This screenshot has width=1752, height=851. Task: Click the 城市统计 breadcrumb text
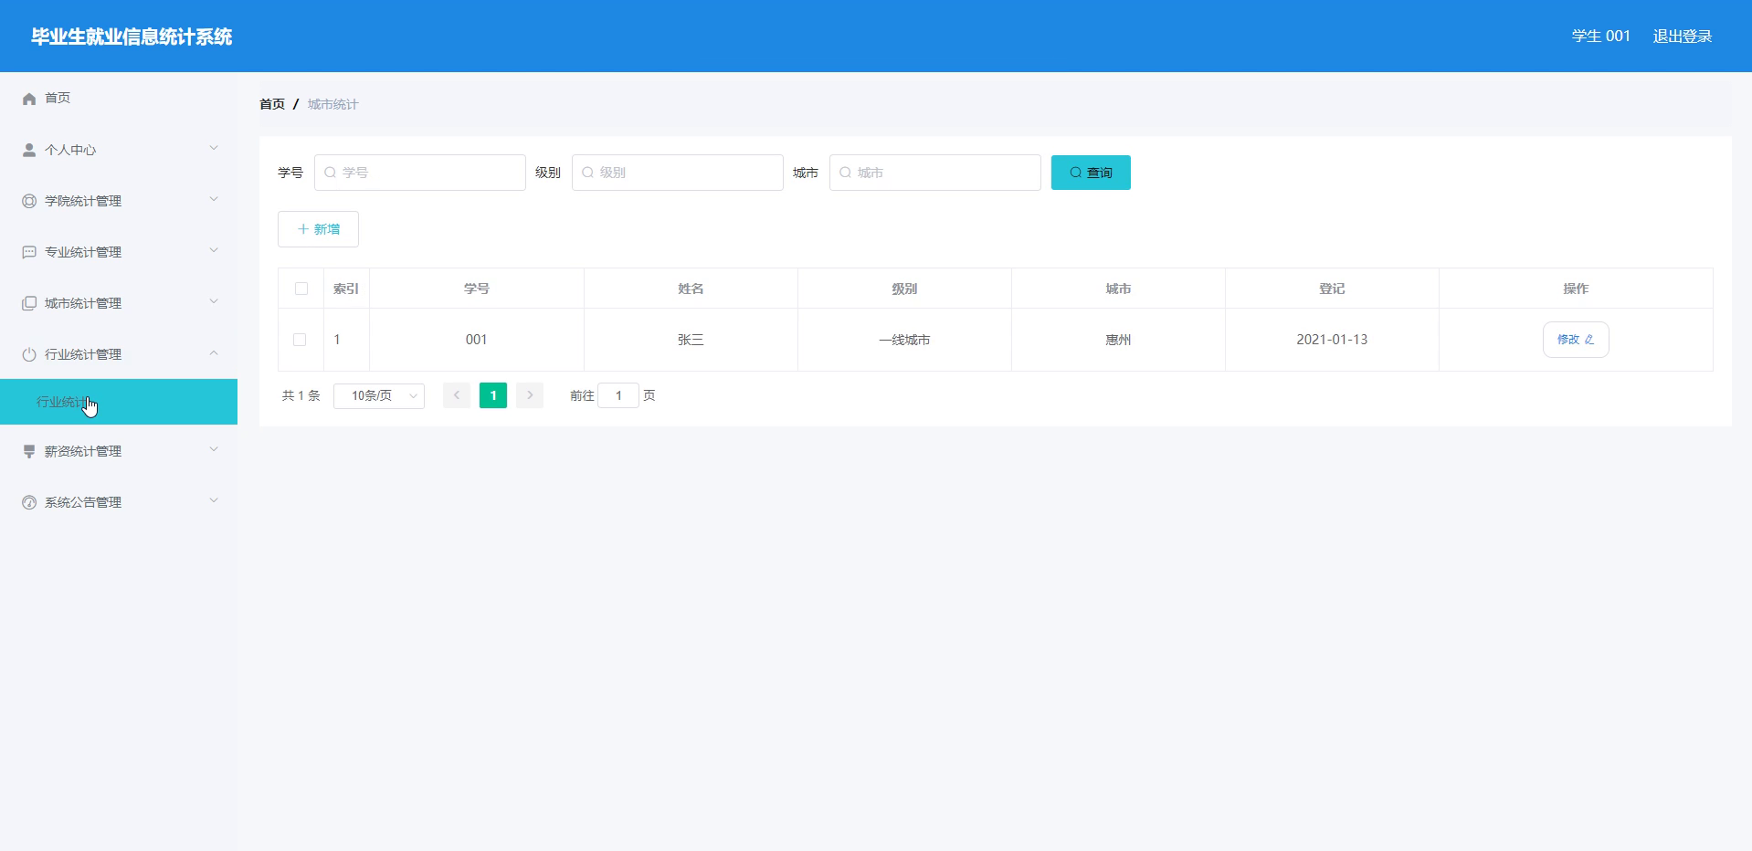(332, 104)
